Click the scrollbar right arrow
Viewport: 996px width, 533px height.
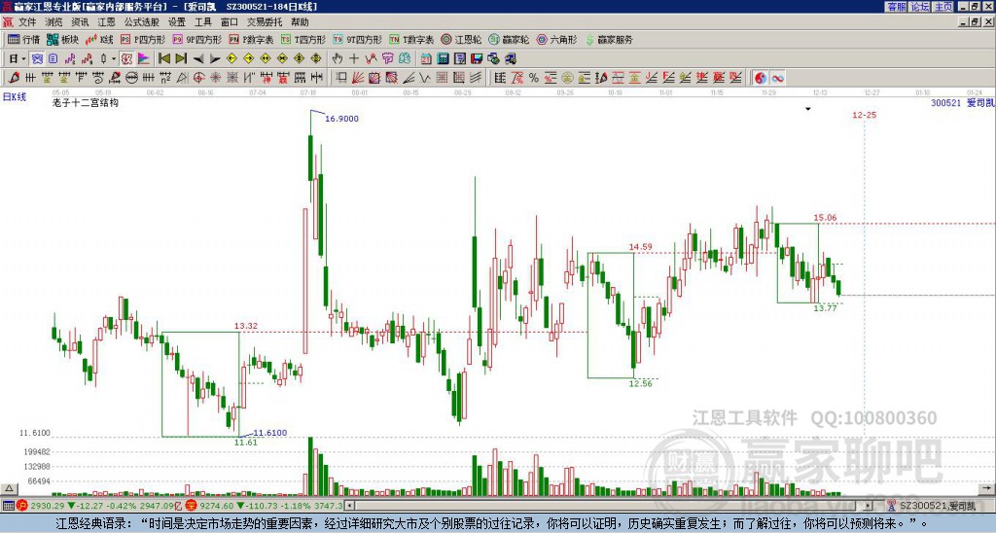pos(868,506)
